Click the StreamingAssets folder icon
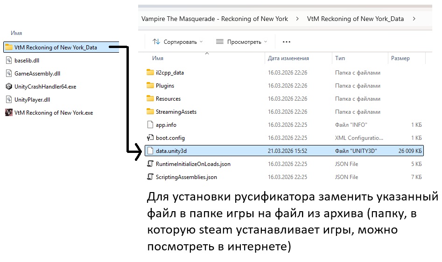The image size is (442, 262). (x=150, y=112)
